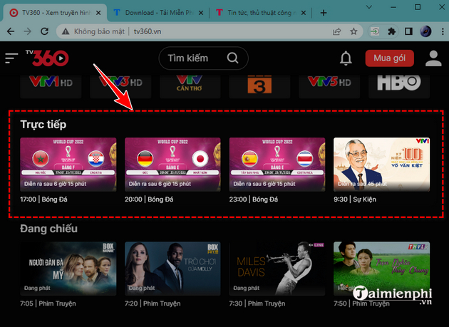Open the Morocco vs Croatia match card
Screen dimensions: 449x327
coord(68,165)
